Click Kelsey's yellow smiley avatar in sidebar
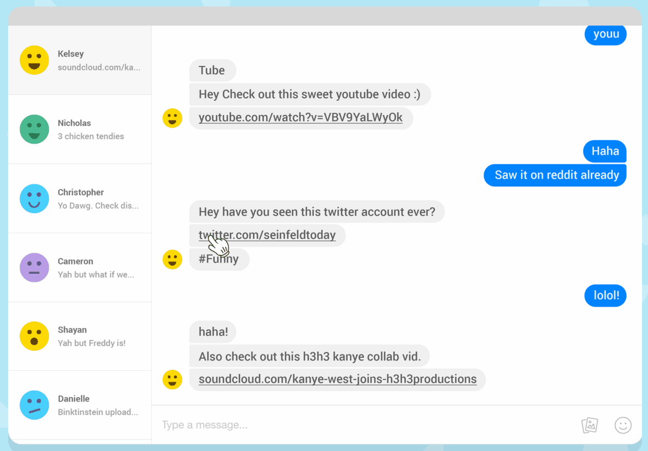 tap(34, 60)
